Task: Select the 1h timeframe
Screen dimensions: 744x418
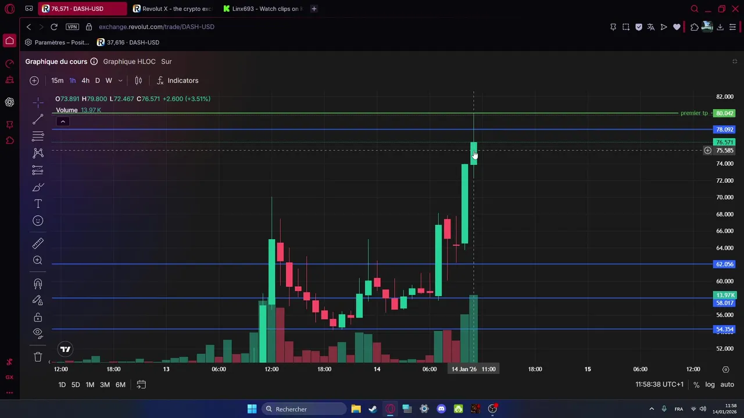Action: [x=73, y=81]
